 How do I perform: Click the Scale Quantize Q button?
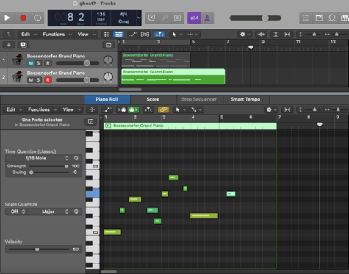[76, 212]
